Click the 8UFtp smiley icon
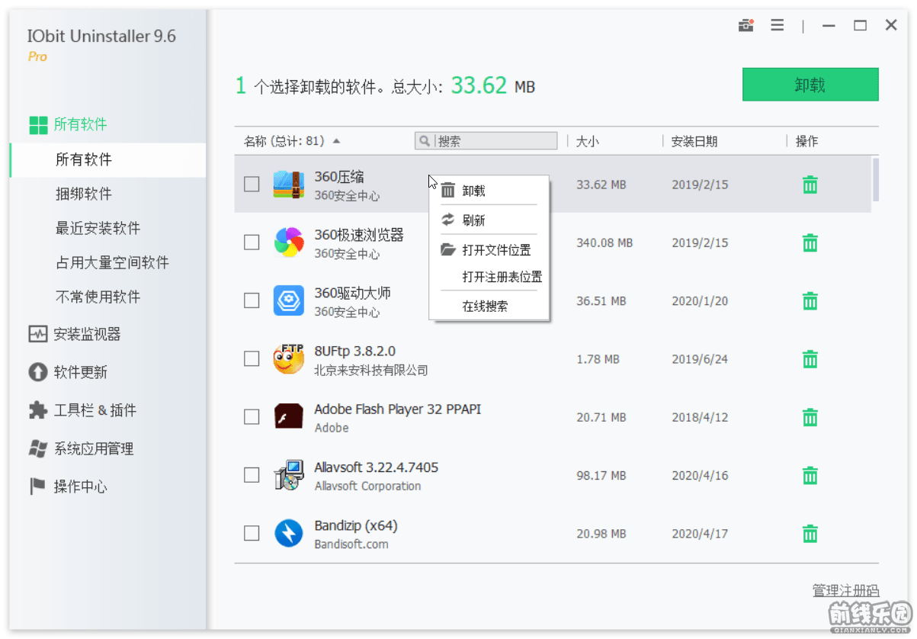Image resolution: width=917 pixels, height=639 pixels. [x=289, y=358]
